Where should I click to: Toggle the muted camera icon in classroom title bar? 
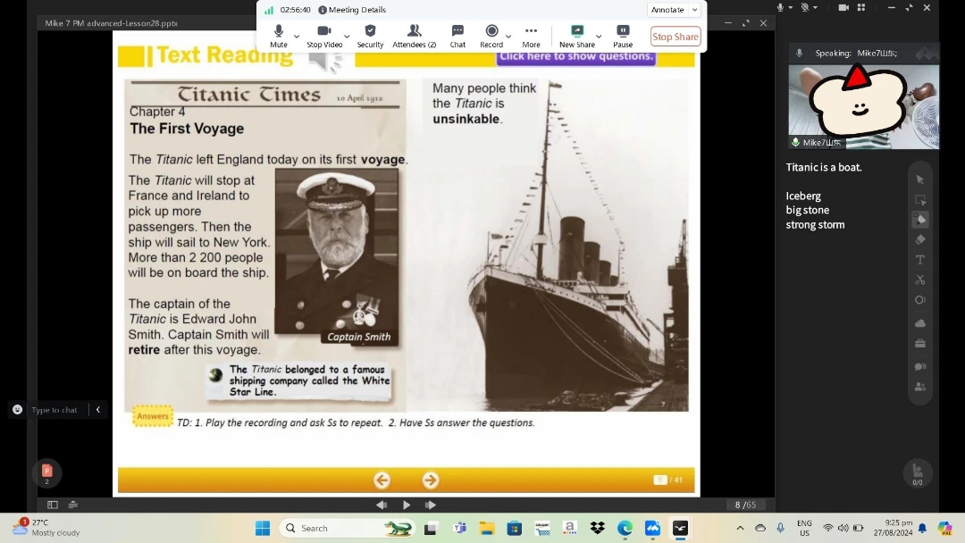[805, 7]
